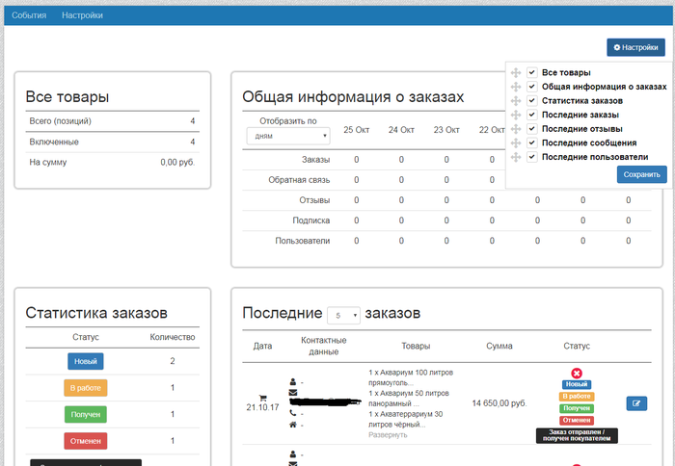Click drag handle beside Последние сообщения option
Screen dimensions: 675x466
[516, 142]
